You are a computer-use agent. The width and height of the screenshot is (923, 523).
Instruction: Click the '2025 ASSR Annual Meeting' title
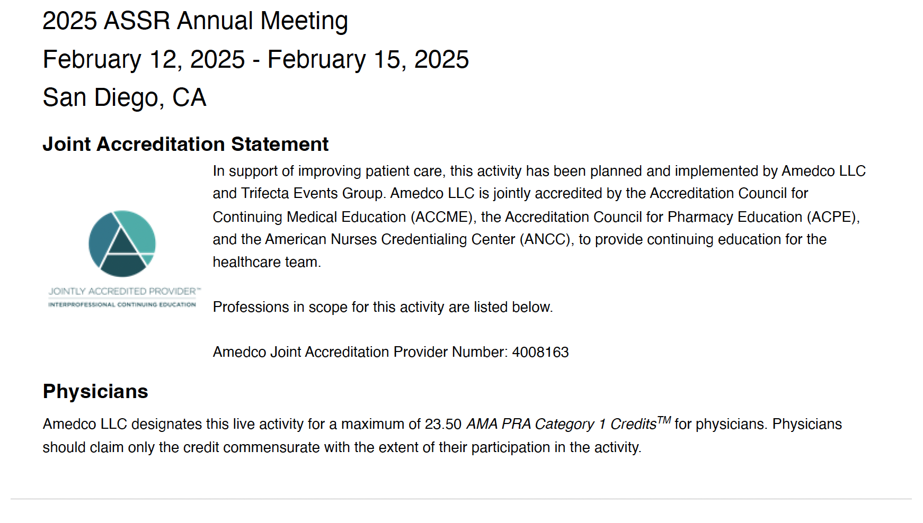tap(195, 21)
